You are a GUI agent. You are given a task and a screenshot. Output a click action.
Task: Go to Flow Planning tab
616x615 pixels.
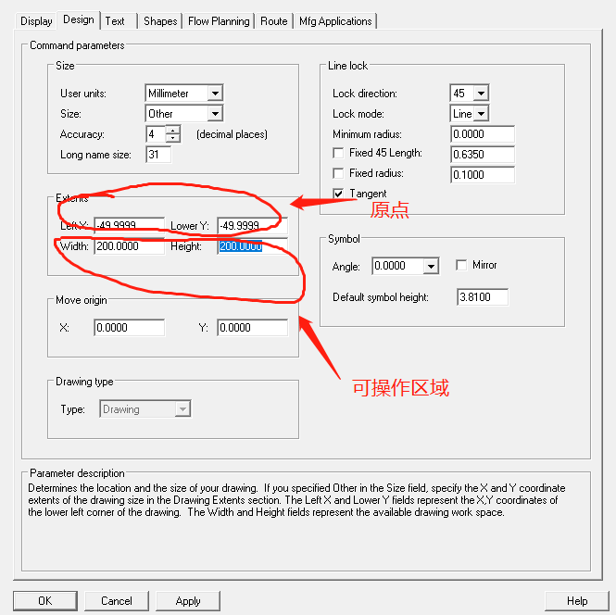pos(219,20)
